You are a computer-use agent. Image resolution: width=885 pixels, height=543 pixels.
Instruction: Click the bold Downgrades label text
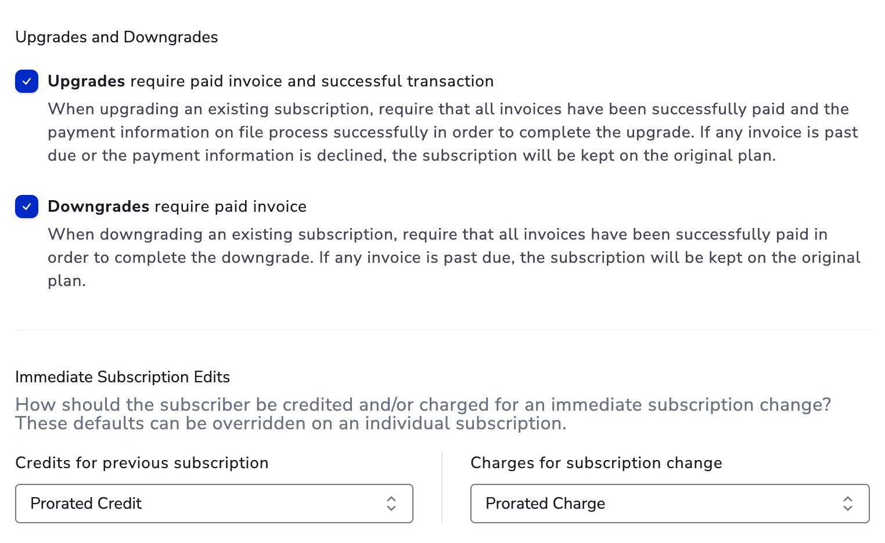click(99, 207)
